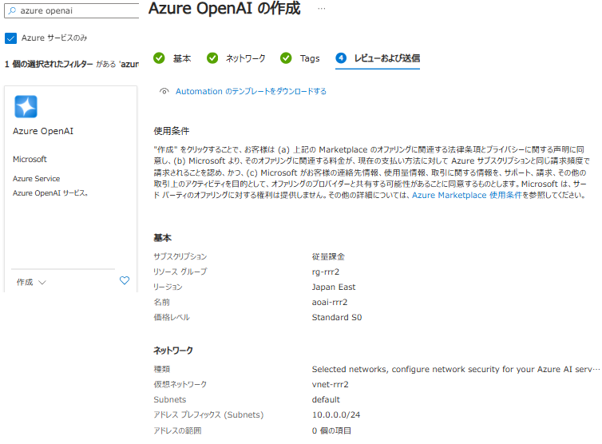Click the Azure OpenAI サービス description
Screen dimensions: 602x444
[50, 192]
